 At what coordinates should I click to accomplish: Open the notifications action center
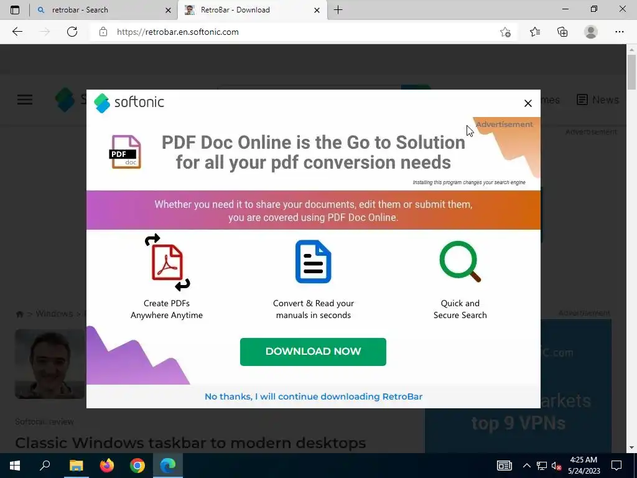coord(616,466)
